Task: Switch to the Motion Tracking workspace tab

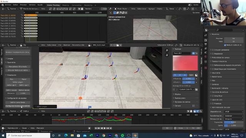Action: click(x=53, y=5)
